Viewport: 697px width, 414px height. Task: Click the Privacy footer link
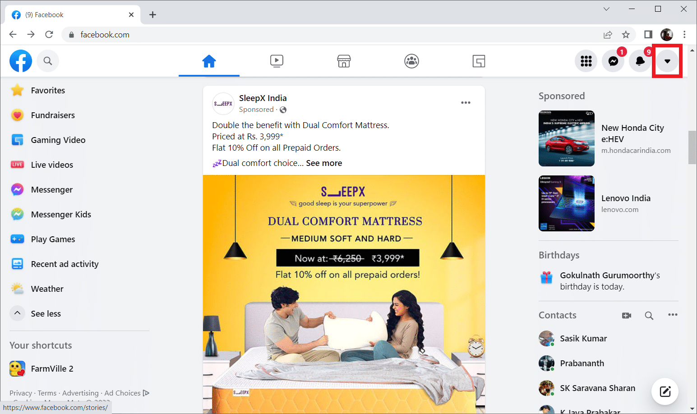coord(21,393)
